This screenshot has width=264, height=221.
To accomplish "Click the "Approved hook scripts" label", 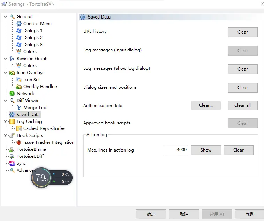I will [107, 123].
